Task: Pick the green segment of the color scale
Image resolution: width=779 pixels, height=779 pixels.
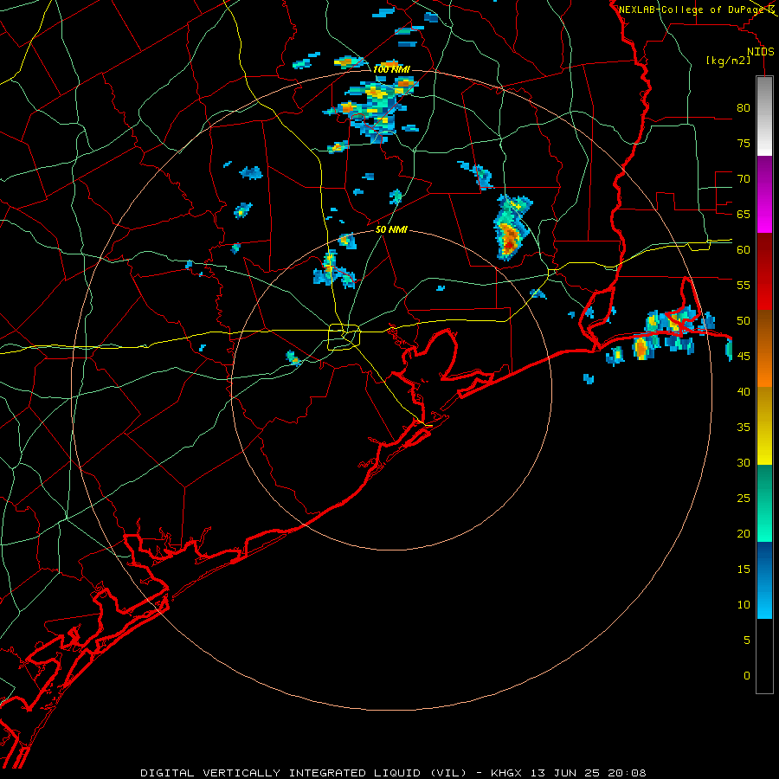Action: (x=764, y=503)
